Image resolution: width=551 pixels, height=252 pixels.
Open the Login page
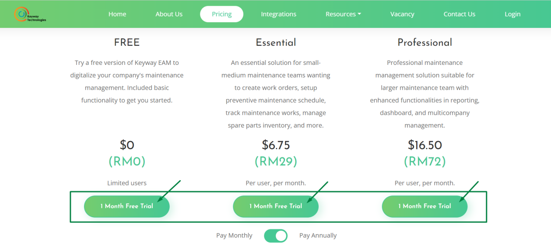click(512, 14)
